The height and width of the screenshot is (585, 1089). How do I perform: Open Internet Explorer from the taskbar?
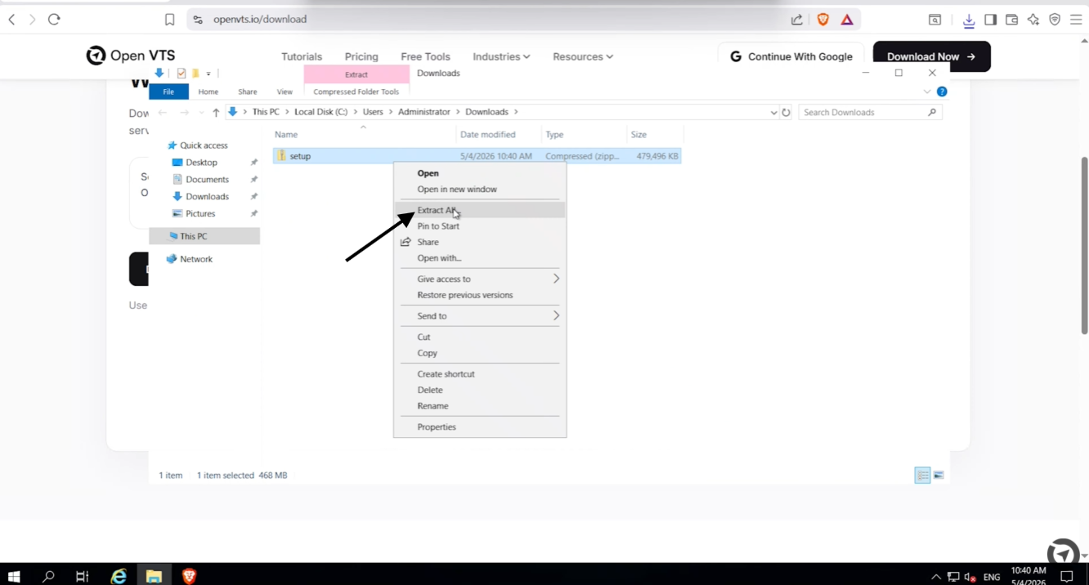coord(119,576)
